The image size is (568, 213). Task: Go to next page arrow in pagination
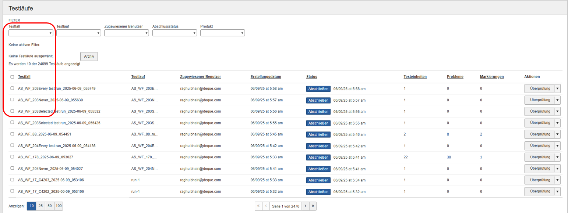[305, 206]
